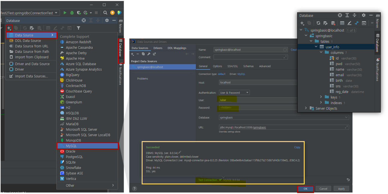Switch to the Drivers tab

(x=158, y=48)
